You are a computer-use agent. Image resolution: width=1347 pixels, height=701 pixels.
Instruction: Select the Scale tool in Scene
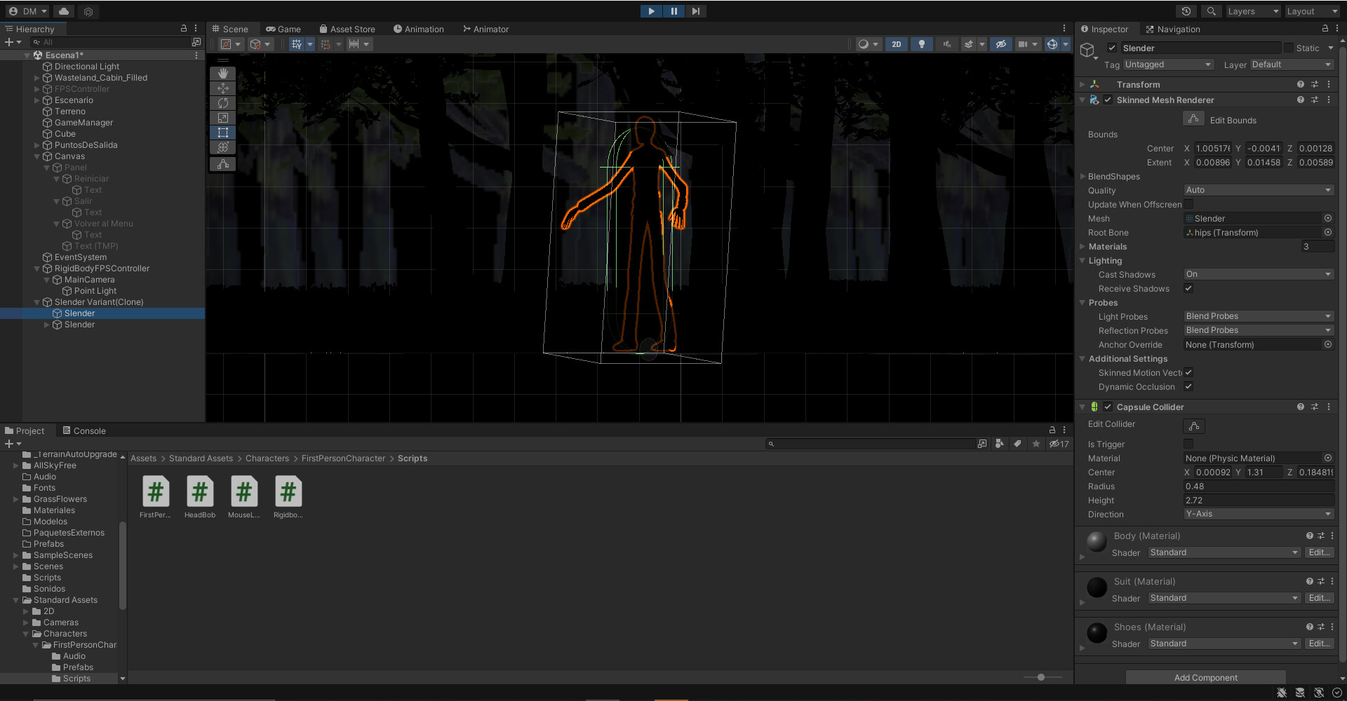pyautogui.click(x=222, y=118)
